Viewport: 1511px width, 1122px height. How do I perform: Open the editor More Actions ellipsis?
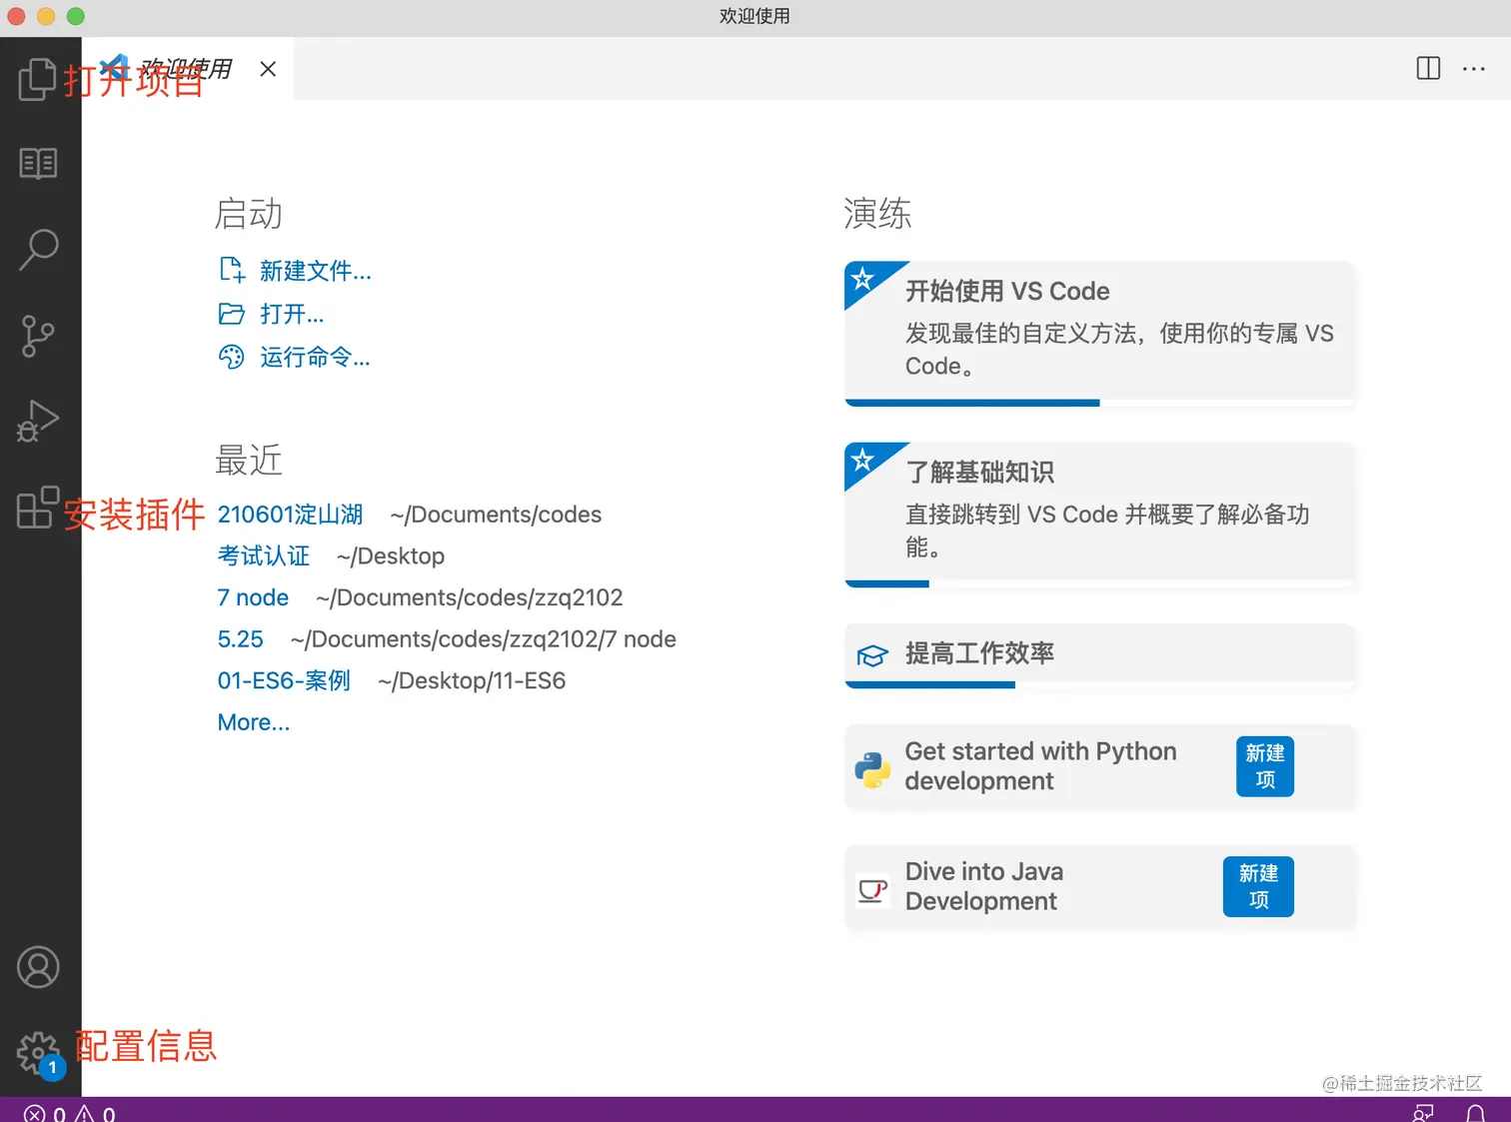[1474, 69]
